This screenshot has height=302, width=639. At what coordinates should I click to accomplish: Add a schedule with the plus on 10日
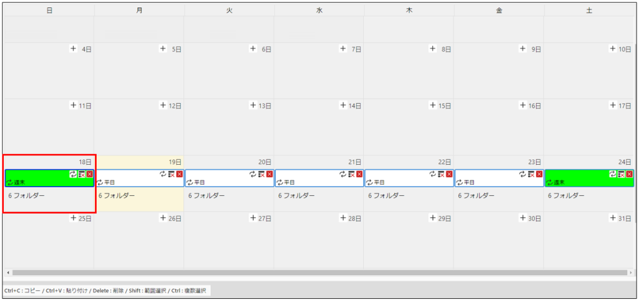pyautogui.click(x=613, y=49)
